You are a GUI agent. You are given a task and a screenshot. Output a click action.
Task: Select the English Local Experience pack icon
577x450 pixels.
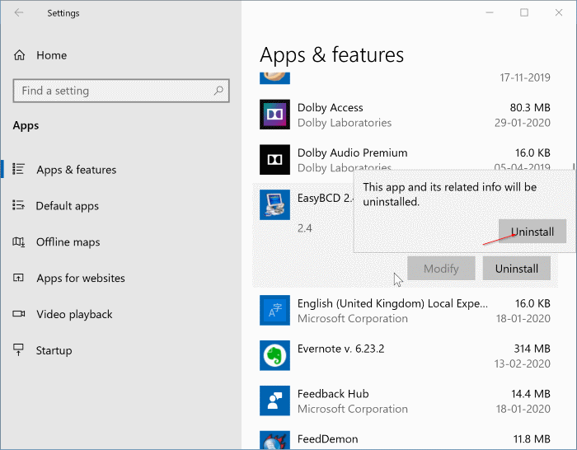[x=274, y=310]
